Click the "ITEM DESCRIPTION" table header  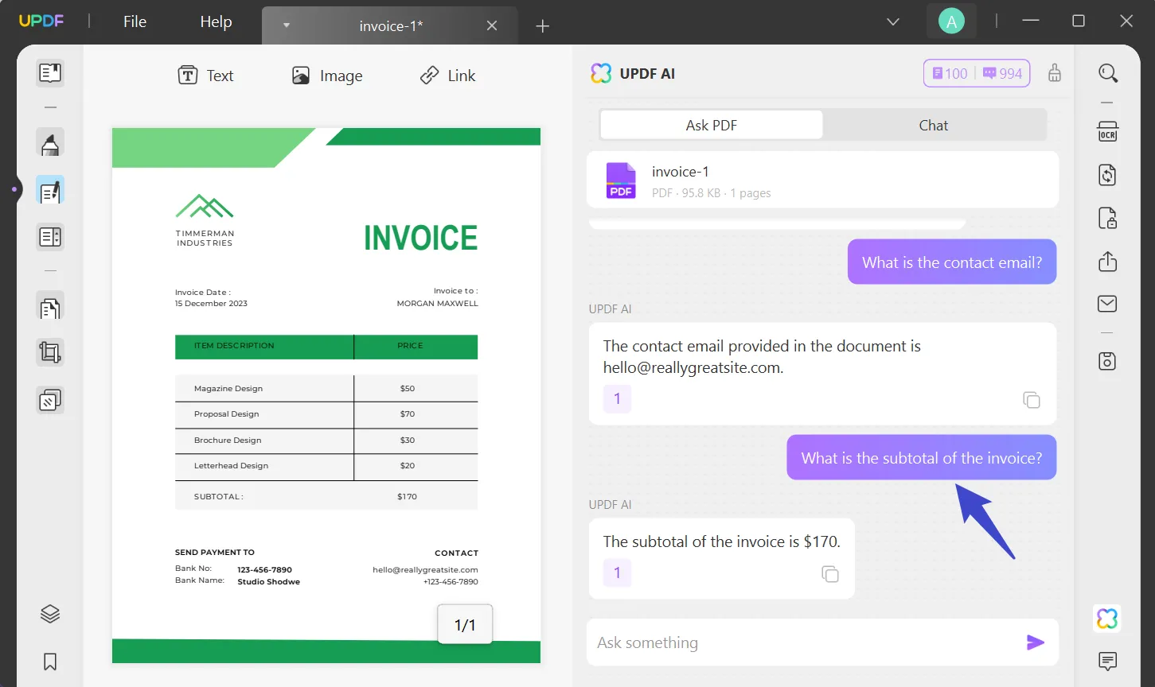(x=234, y=346)
